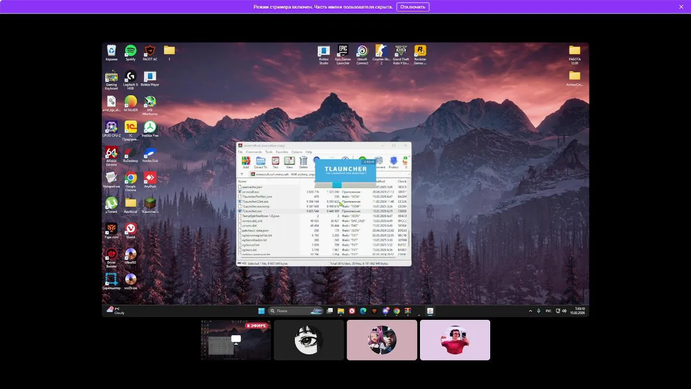Click the taskbar Поиск search box
The height and width of the screenshot is (389, 691).
pos(295,311)
